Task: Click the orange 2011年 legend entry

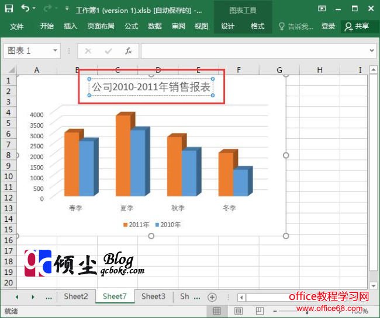Action: [136, 225]
